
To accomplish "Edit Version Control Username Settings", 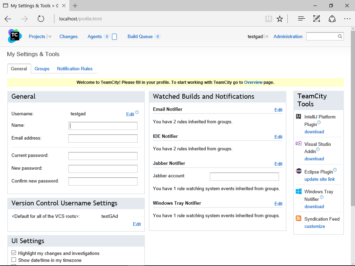I will [137, 224].
